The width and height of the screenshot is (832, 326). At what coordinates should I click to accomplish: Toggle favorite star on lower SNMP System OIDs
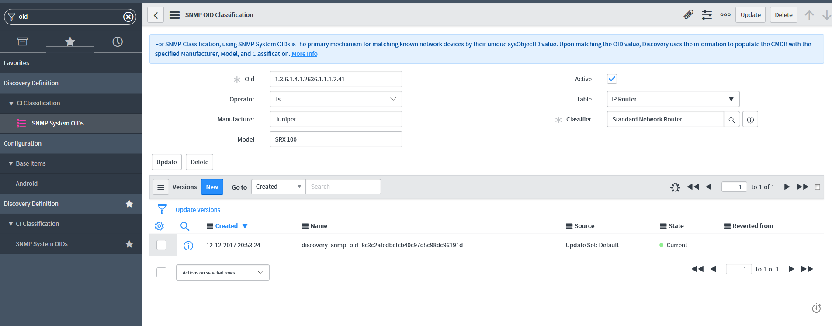(x=129, y=244)
